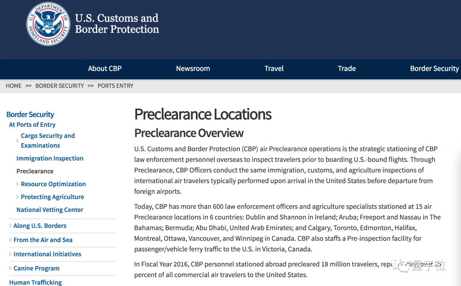The height and width of the screenshot is (286, 461).
Task: Open the Newsroom menu
Action: pyautogui.click(x=193, y=68)
